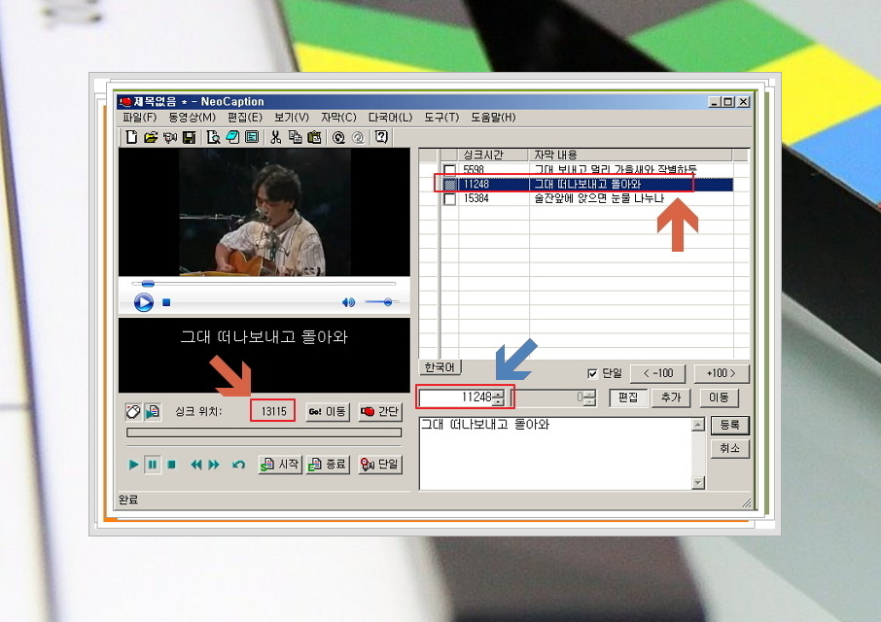Open the 동영상(M) menu
This screenshot has width=881, height=622.
pyautogui.click(x=193, y=117)
